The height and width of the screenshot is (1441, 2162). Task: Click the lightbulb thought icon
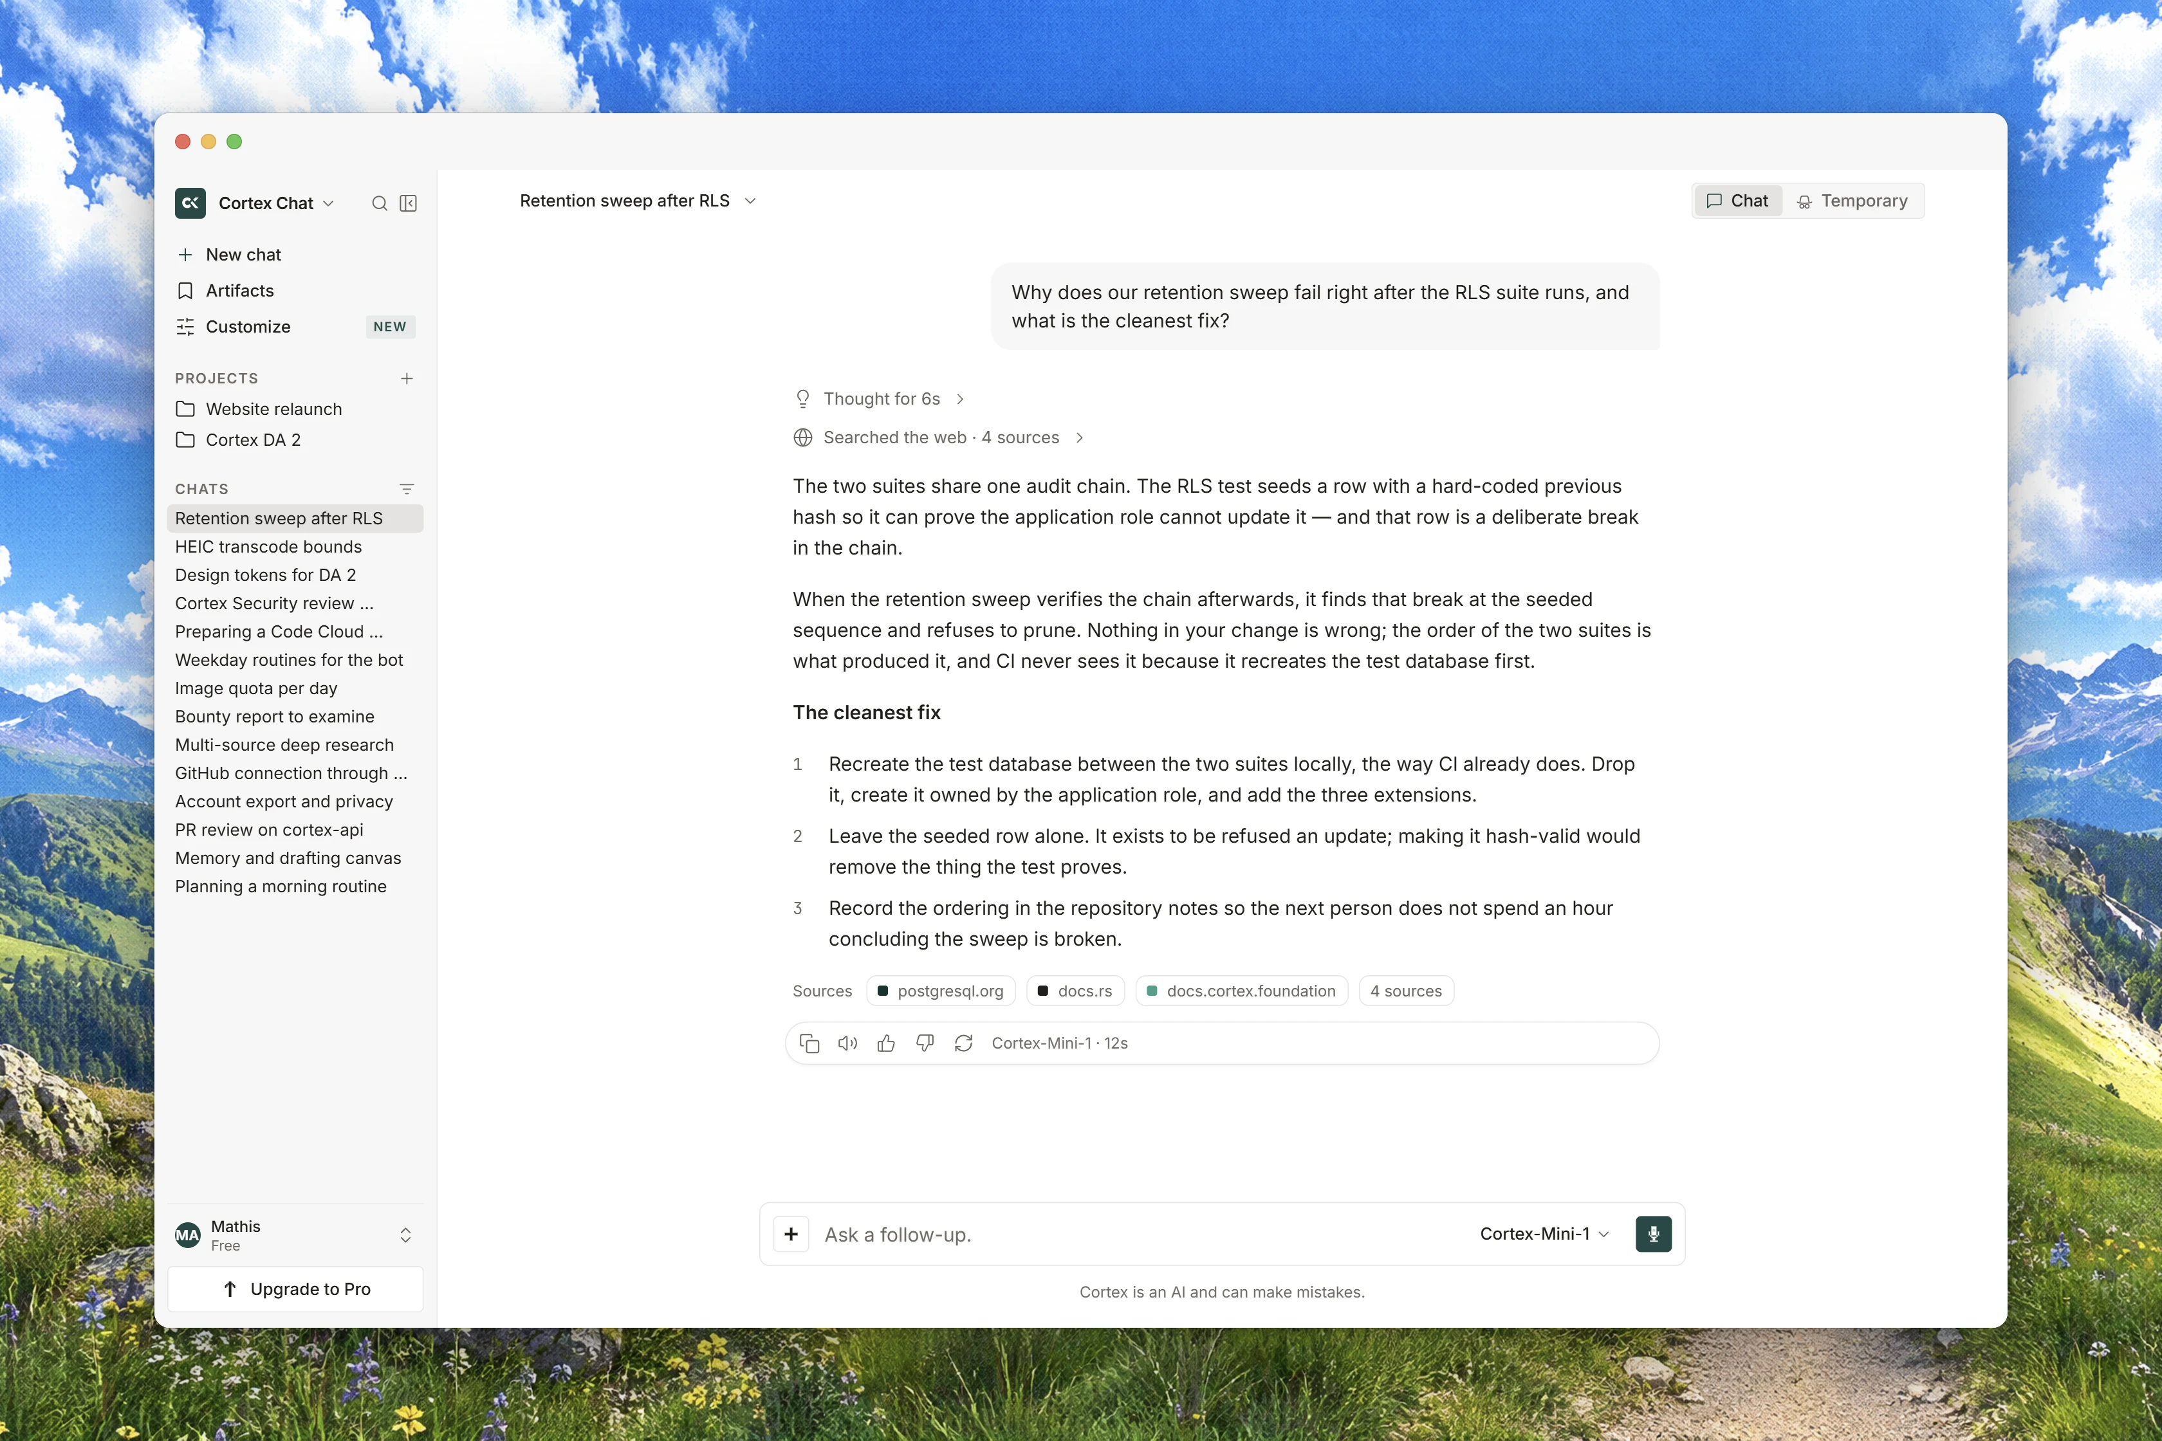(x=802, y=399)
